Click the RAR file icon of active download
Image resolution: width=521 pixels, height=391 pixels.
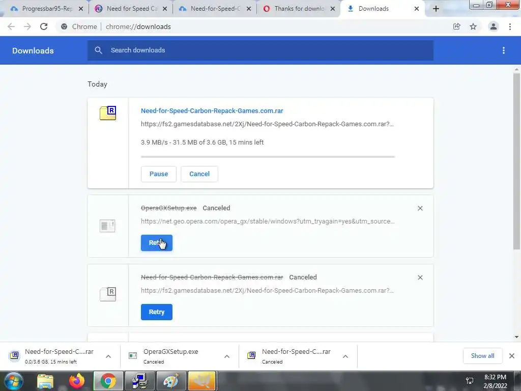tap(108, 113)
